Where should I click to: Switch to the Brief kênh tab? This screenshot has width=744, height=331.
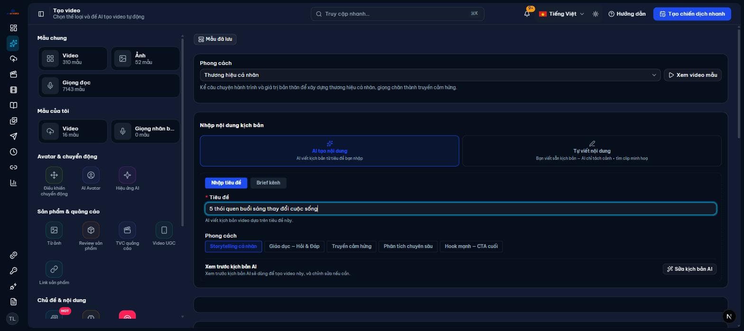click(x=268, y=183)
